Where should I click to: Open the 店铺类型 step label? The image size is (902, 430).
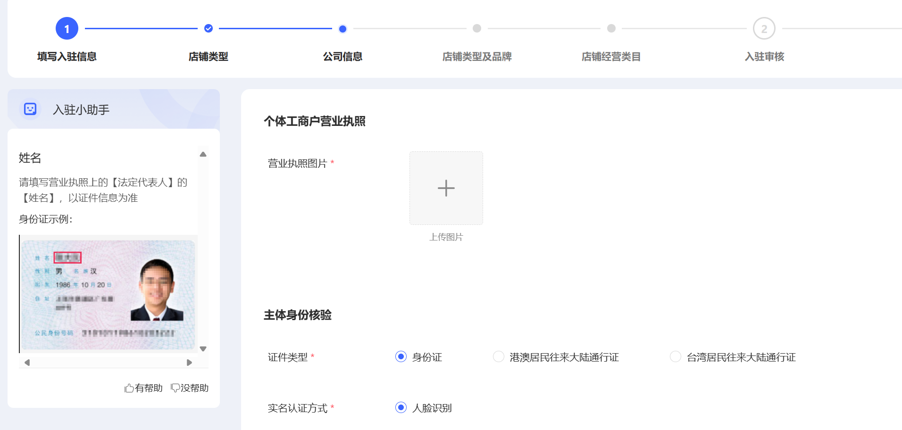(x=209, y=57)
